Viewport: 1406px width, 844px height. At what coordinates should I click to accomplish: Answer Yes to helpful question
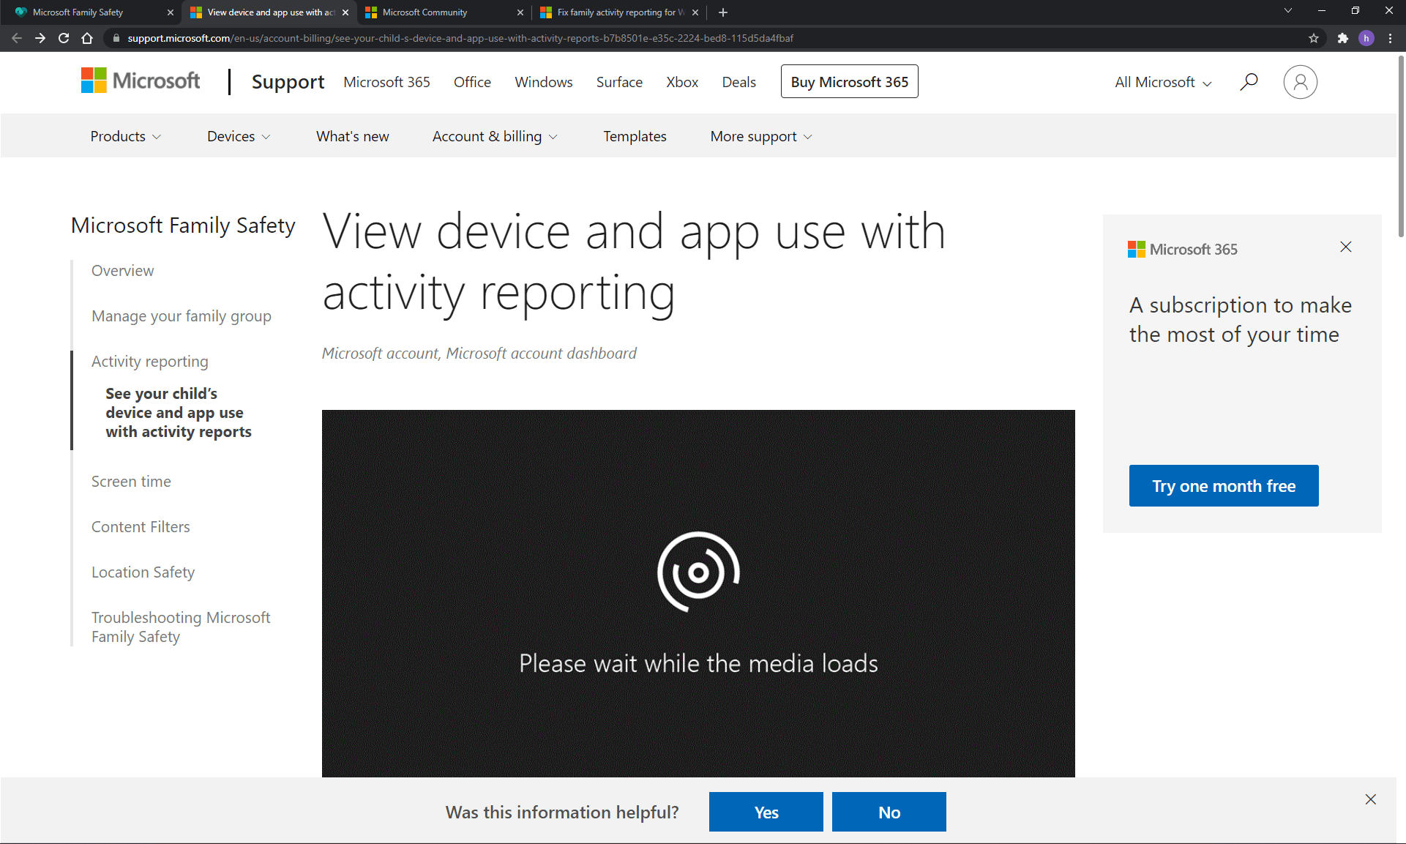coord(766,812)
